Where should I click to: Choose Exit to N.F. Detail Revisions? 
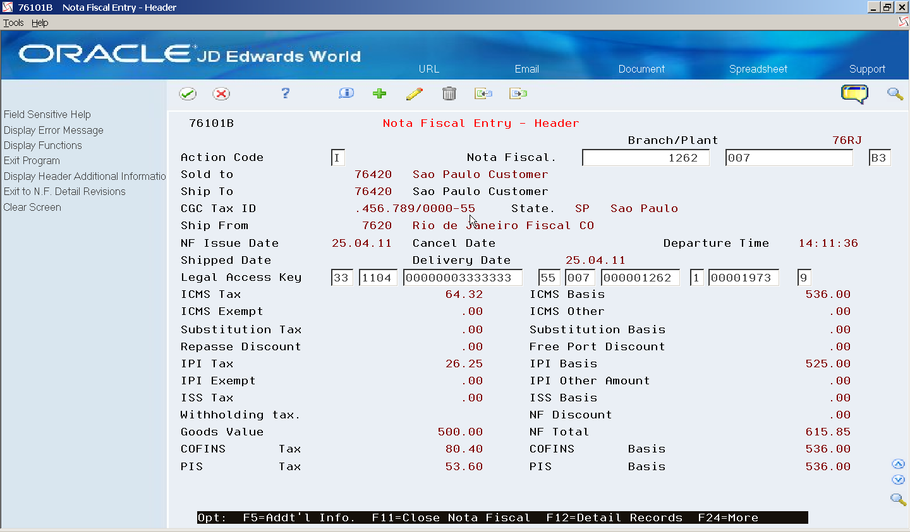[x=64, y=191]
